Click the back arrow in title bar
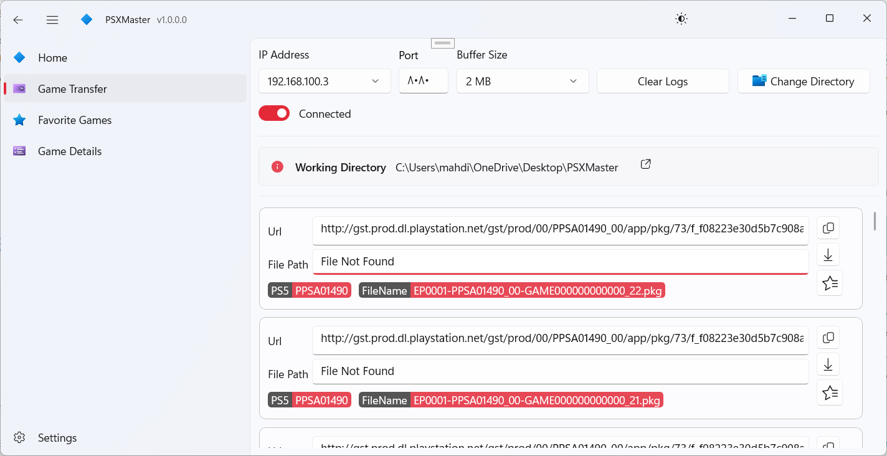 (x=18, y=19)
